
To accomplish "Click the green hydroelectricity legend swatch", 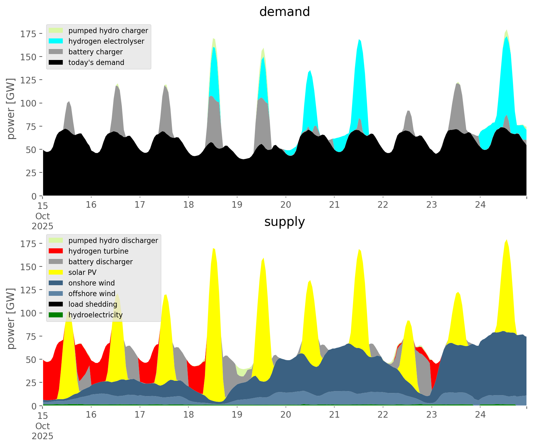I will pos(56,315).
